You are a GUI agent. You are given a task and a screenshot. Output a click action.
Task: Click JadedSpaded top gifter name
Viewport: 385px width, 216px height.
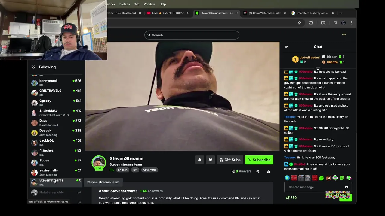coord(310,58)
